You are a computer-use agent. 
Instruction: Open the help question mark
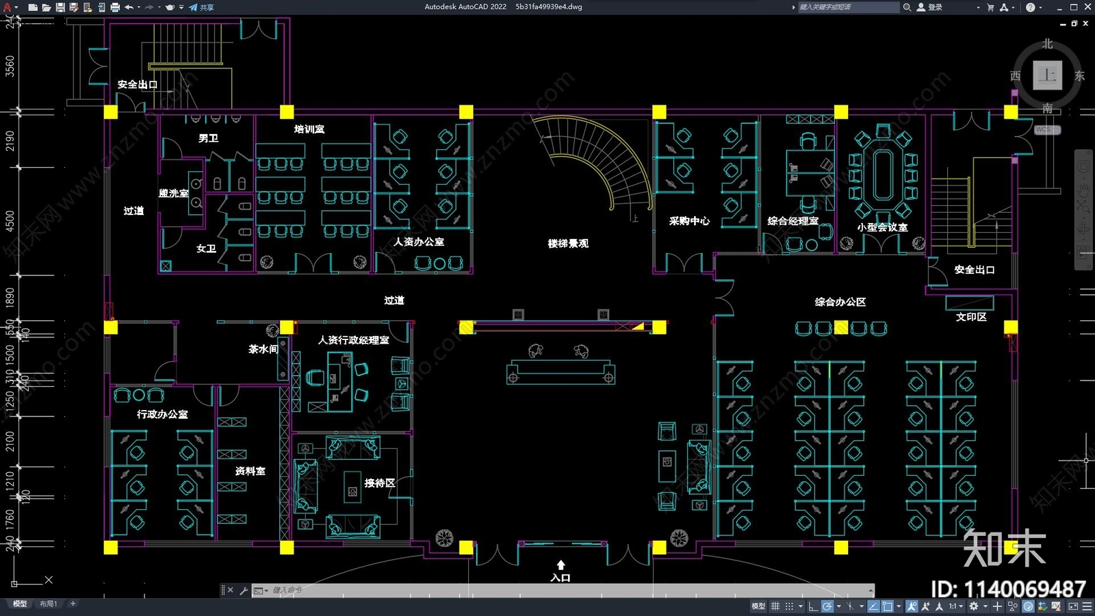tap(1030, 7)
